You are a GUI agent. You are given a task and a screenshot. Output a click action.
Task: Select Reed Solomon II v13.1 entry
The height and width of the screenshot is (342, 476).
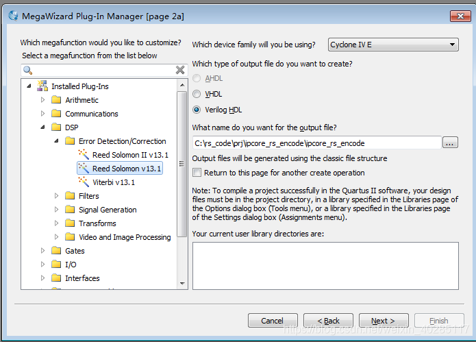(x=130, y=155)
